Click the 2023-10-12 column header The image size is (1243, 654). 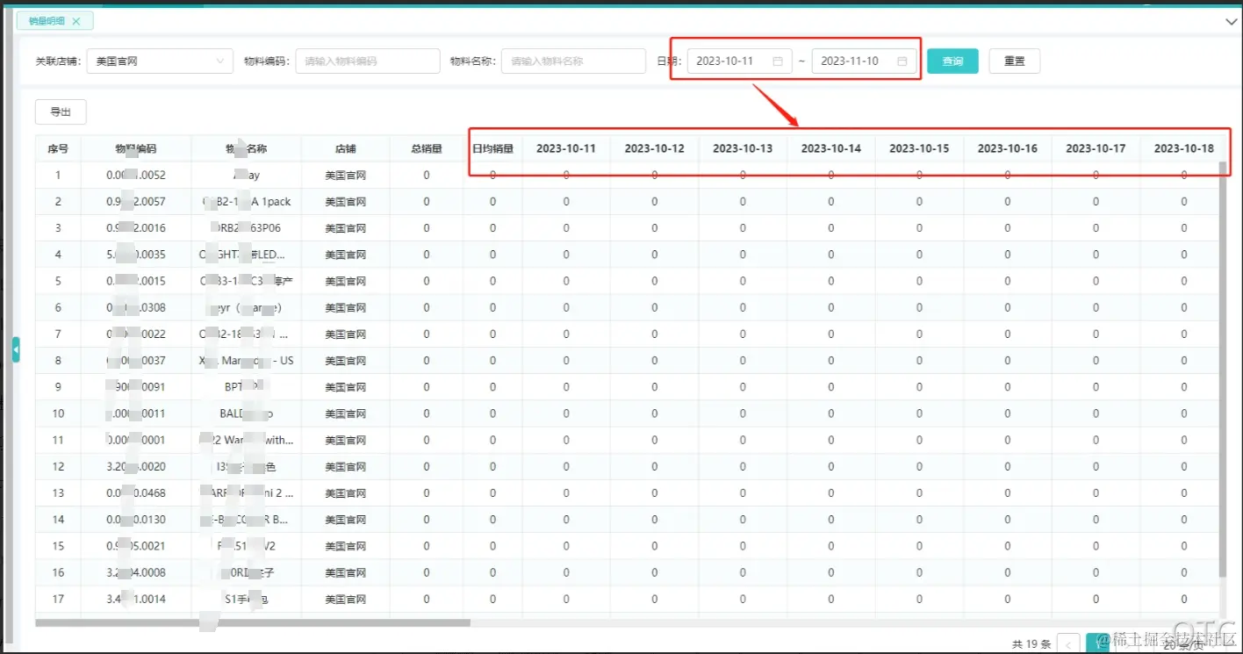(654, 149)
